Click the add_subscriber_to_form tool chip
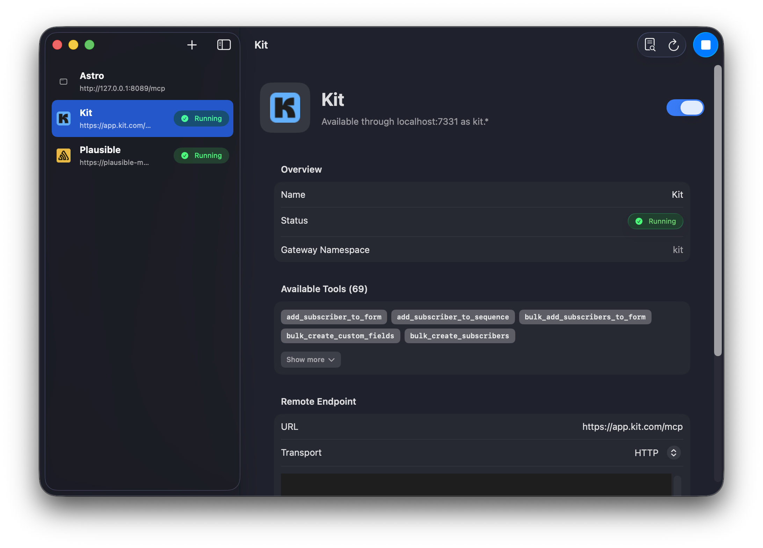 pos(334,317)
